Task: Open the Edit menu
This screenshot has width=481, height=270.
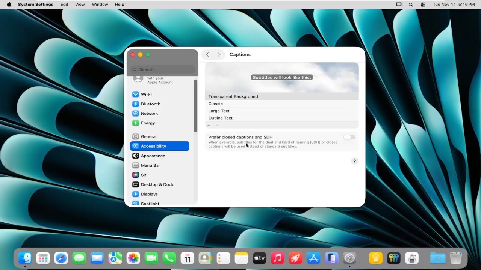Action: 64,4
